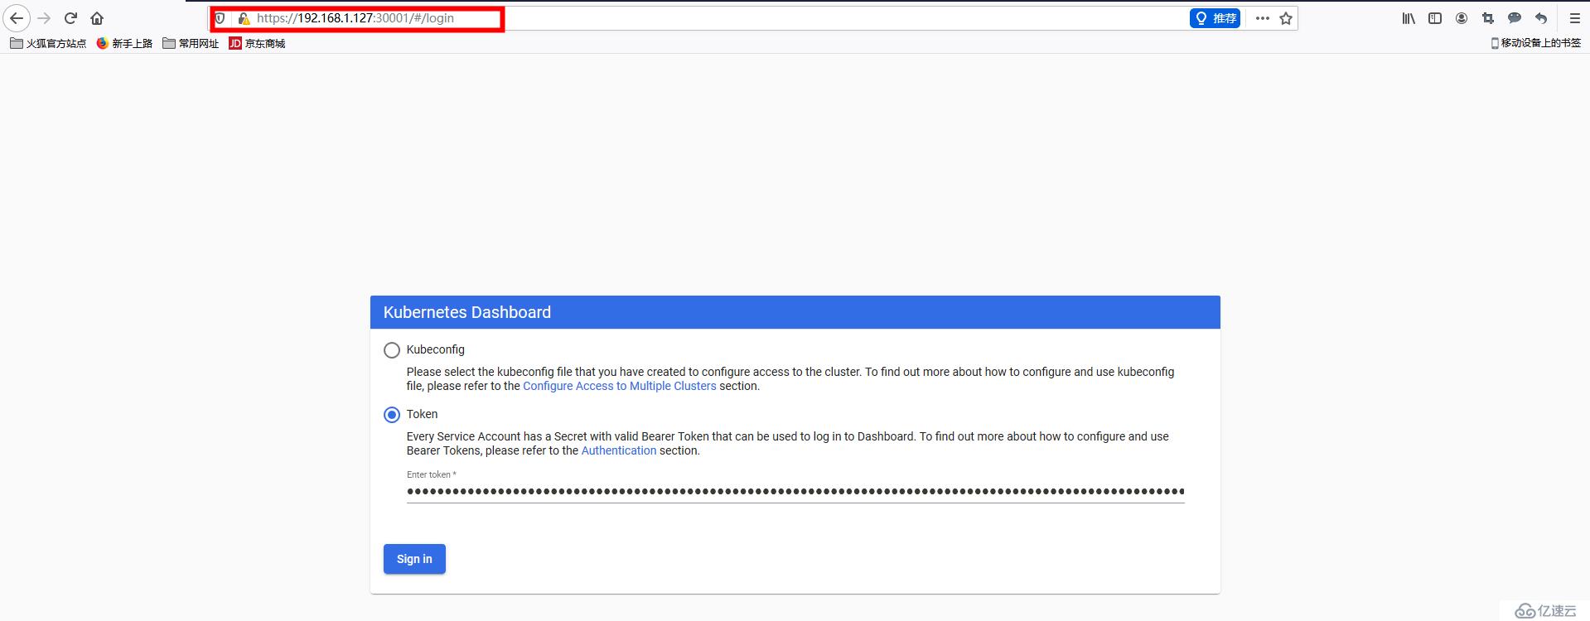Open the page actions three-dot menu
The image size is (1590, 621).
click(1263, 18)
